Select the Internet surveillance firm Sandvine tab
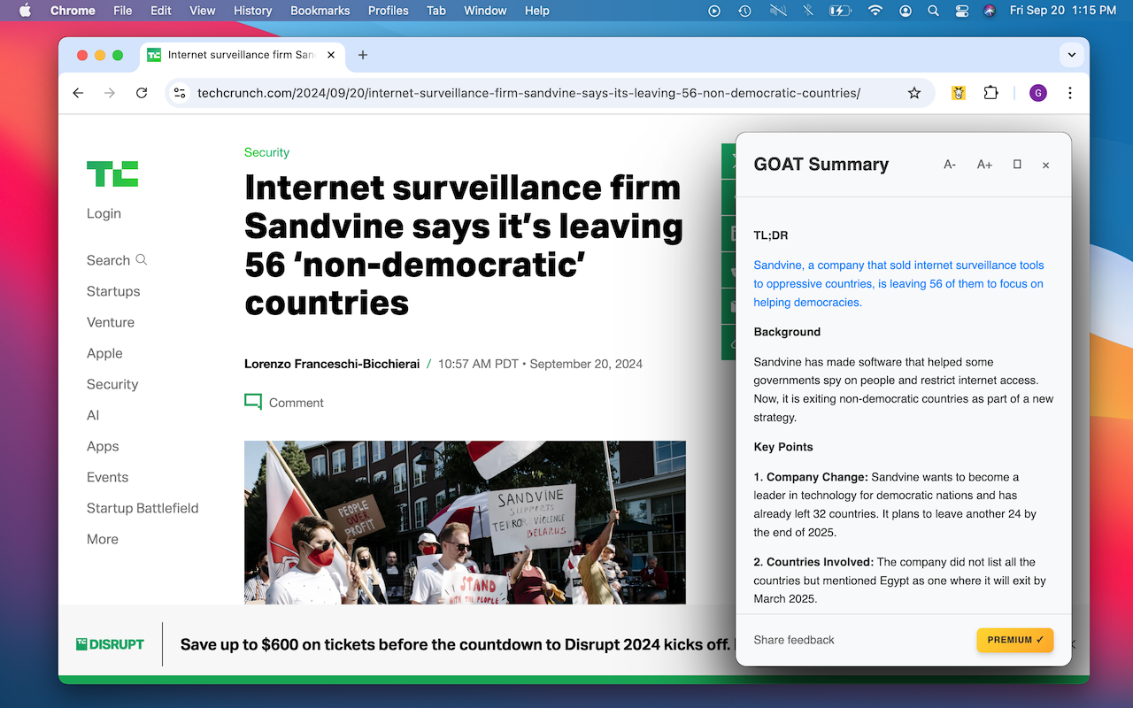The image size is (1133, 708). [x=242, y=55]
